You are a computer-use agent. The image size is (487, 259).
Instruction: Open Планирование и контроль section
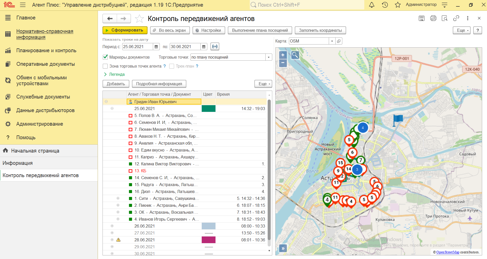46,50
